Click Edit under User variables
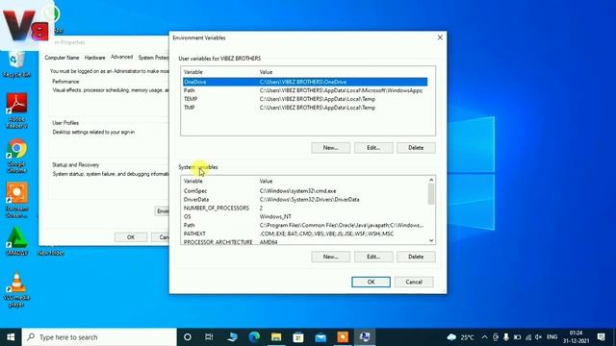The height and width of the screenshot is (346, 616). pos(373,148)
